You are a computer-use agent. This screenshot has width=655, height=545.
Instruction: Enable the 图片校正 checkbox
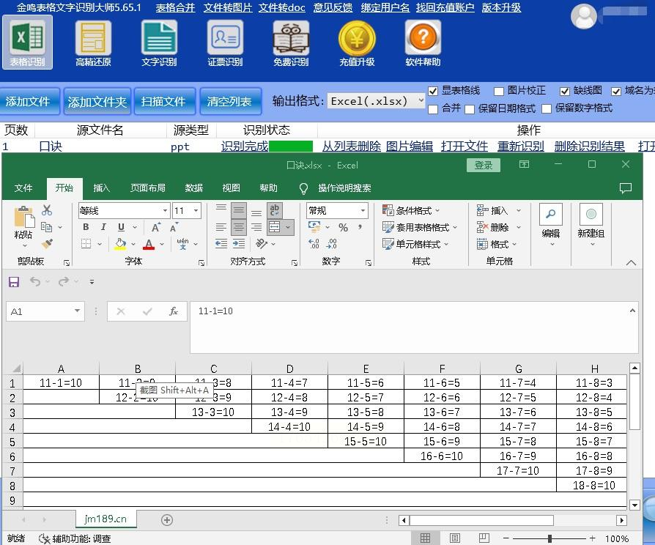click(499, 91)
